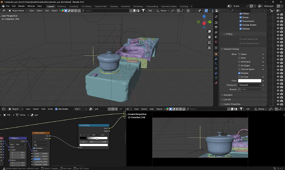Viewport: 285px width, 170px height.
Task: Open the File menu
Action: [x=8, y=6]
